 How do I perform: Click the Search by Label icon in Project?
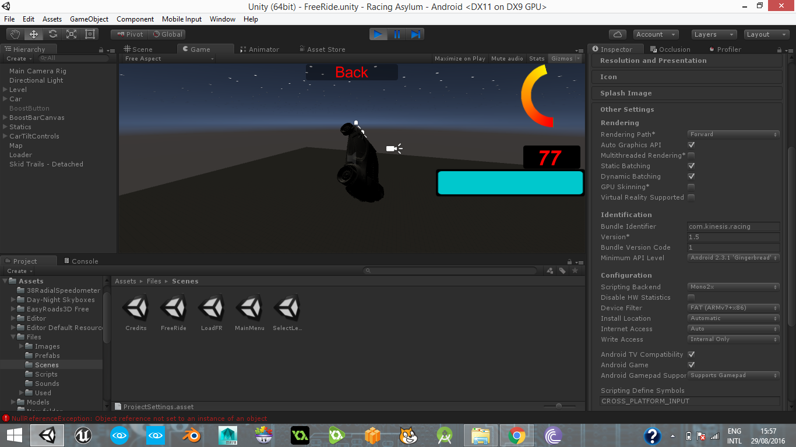coord(562,271)
